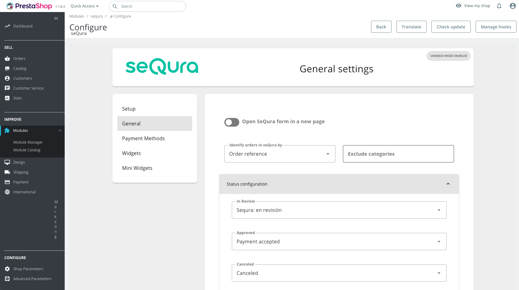Click the Modules breadcrumb link
The image size is (519, 290).
(x=77, y=16)
